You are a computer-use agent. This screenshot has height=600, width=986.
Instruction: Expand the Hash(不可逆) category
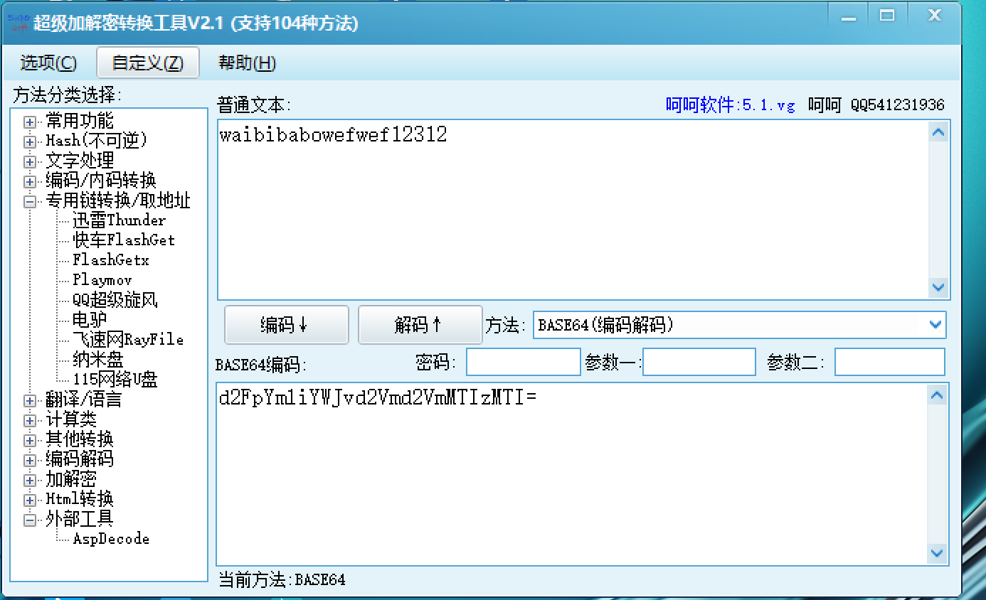[30, 141]
